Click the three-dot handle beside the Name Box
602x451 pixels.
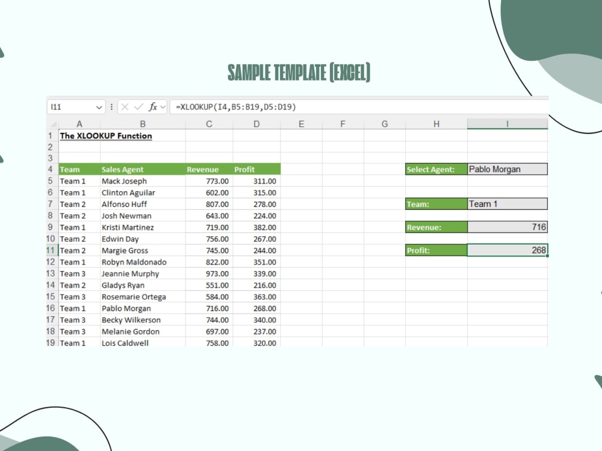click(x=112, y=107)
